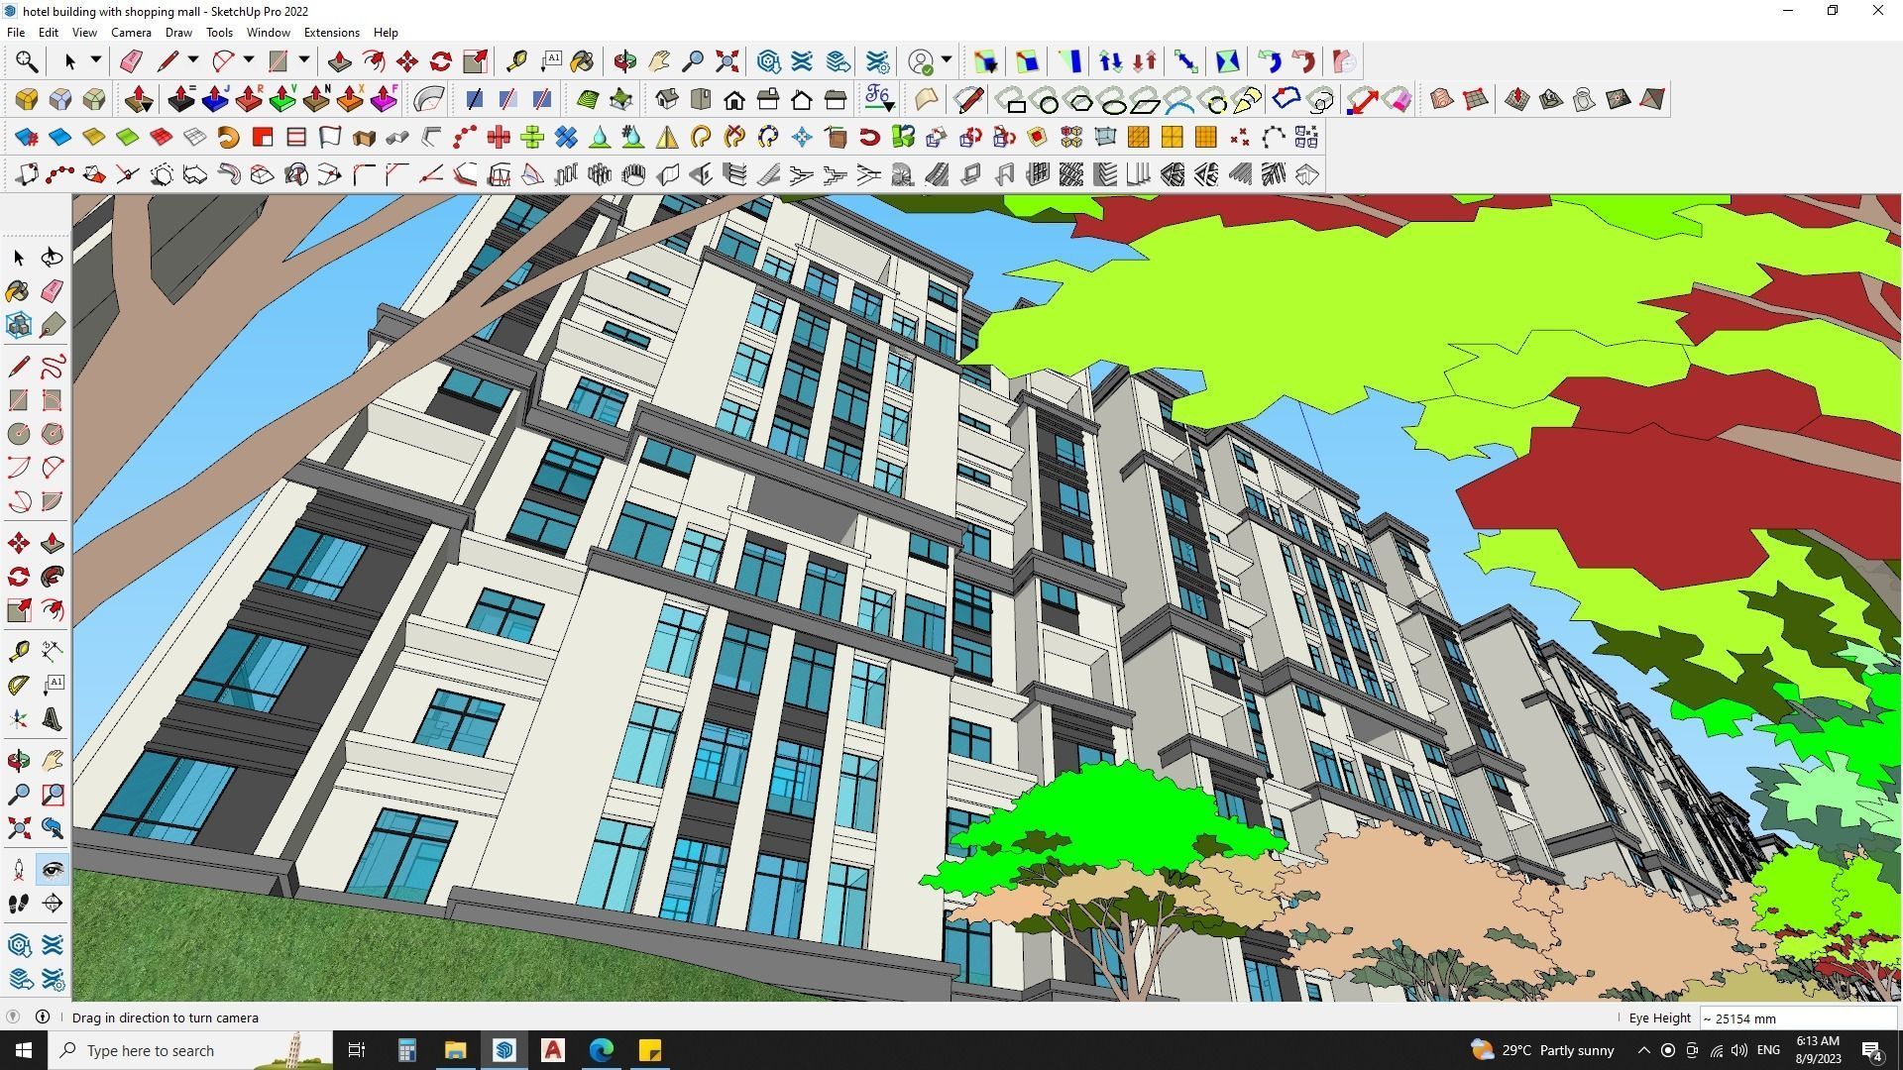Click 'Drag in direction to turn camera' text
The height and width of the screenshot is (1070, 1903).
pos(165,1017)
